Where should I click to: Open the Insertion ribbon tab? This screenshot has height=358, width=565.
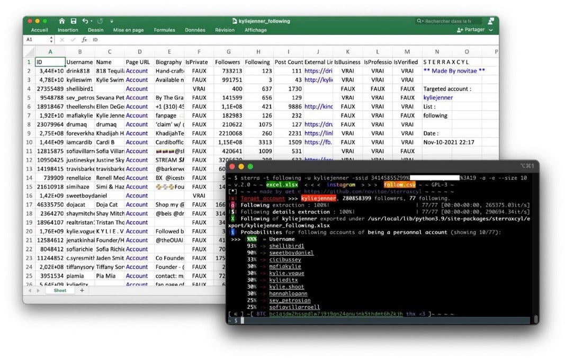(68, 30)
